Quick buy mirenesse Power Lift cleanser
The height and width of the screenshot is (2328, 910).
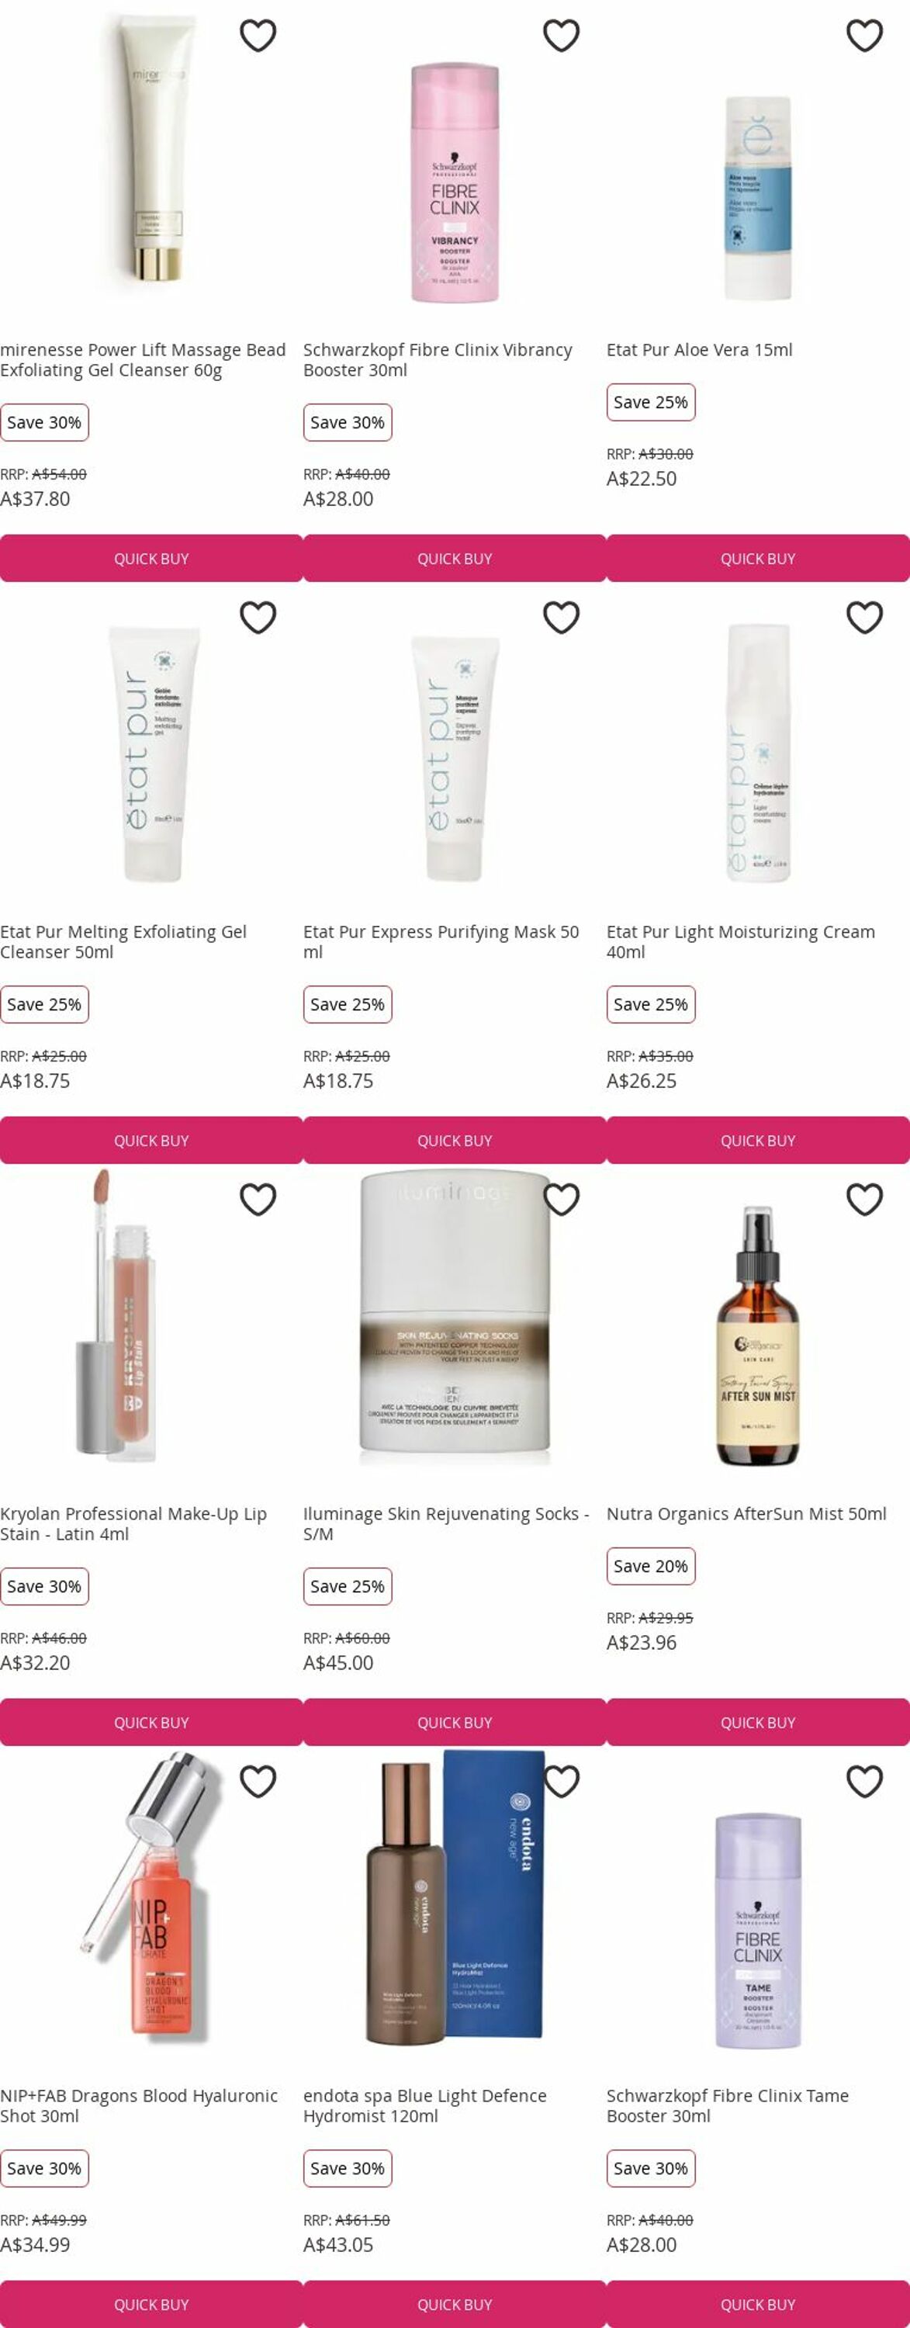tap(151, 559)
